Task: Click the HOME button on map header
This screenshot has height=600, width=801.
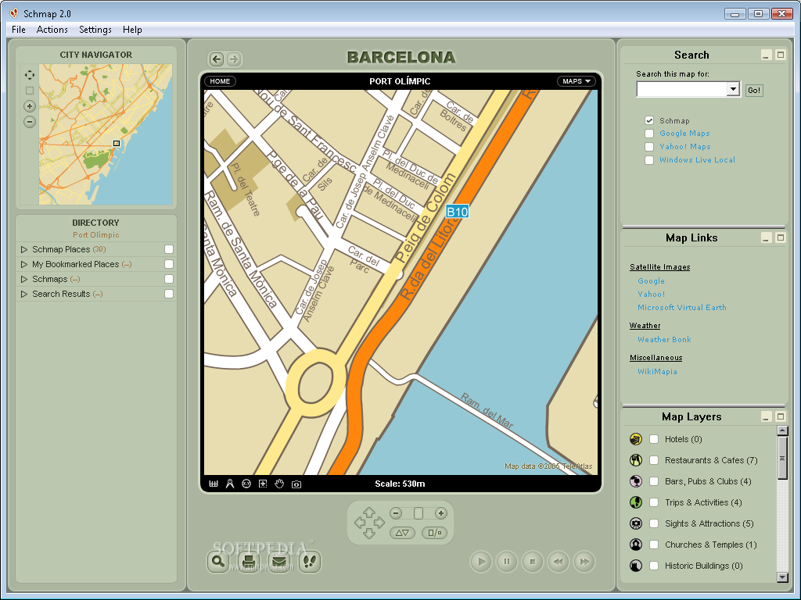Action: (x=220, y=81)
